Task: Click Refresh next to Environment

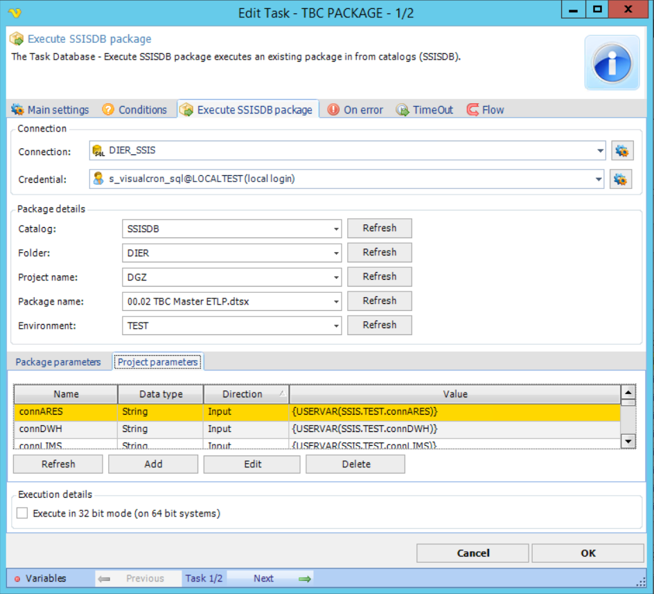Action: 380,325
